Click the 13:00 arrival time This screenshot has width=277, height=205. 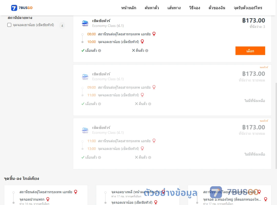pos(92,149)
